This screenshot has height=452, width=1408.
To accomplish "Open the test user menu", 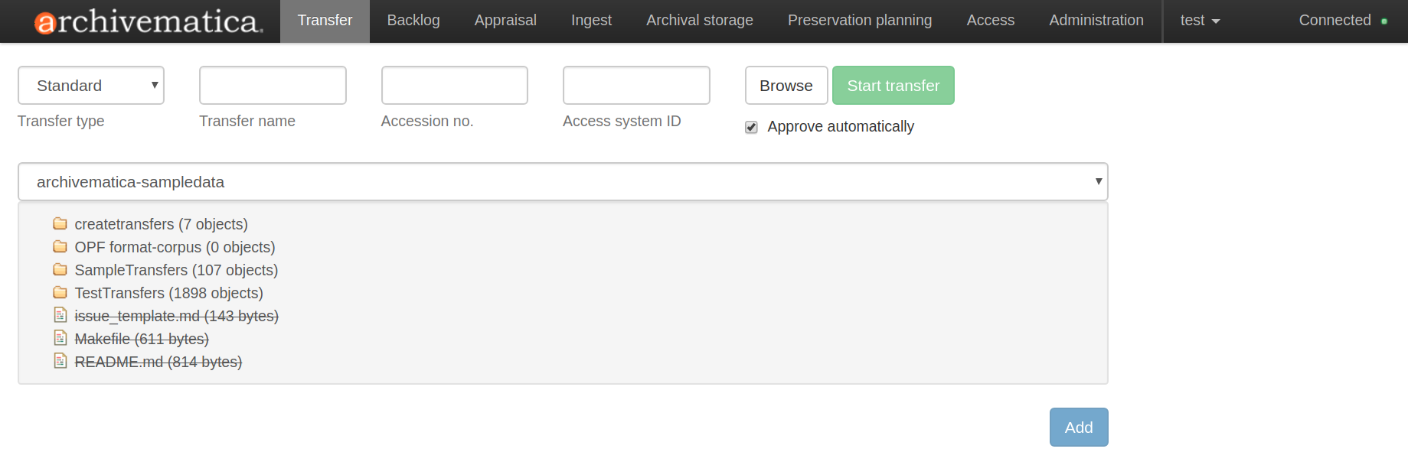I will (x=1199, y=21).
